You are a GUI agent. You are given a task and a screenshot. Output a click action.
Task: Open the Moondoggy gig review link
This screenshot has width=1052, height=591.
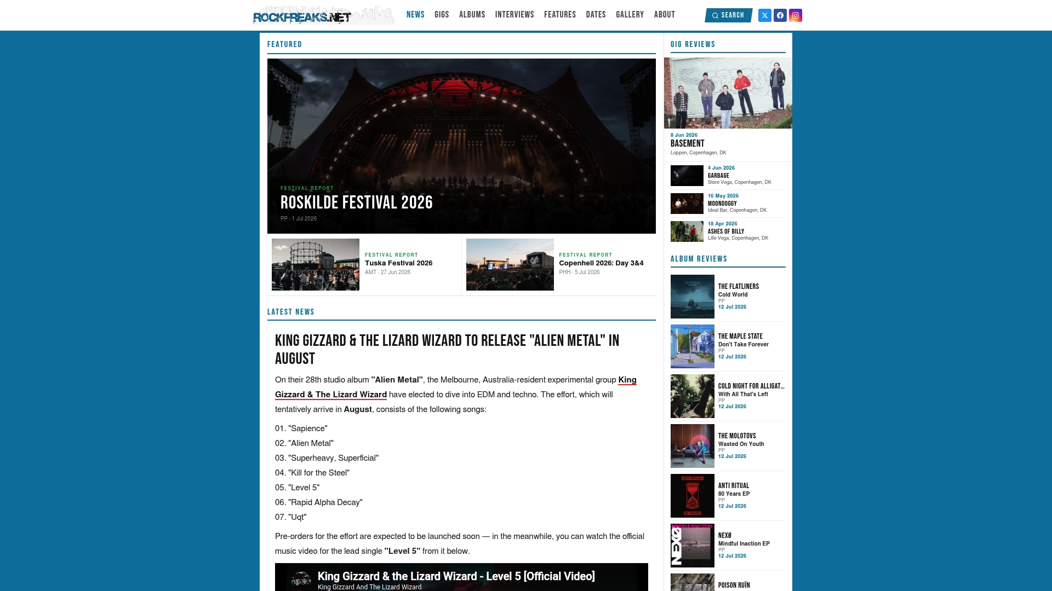point(722,204)
